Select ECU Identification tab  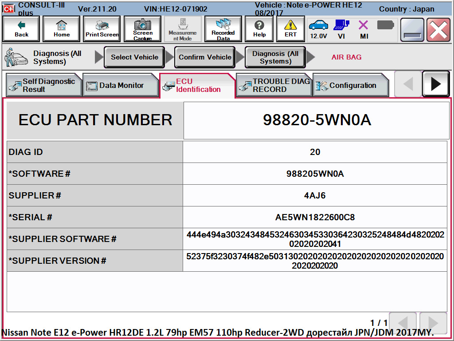(x=197, y=85)
